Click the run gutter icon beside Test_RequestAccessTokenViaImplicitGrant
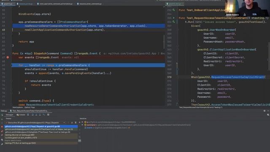The image size is (270, 152). coord(174,18)
